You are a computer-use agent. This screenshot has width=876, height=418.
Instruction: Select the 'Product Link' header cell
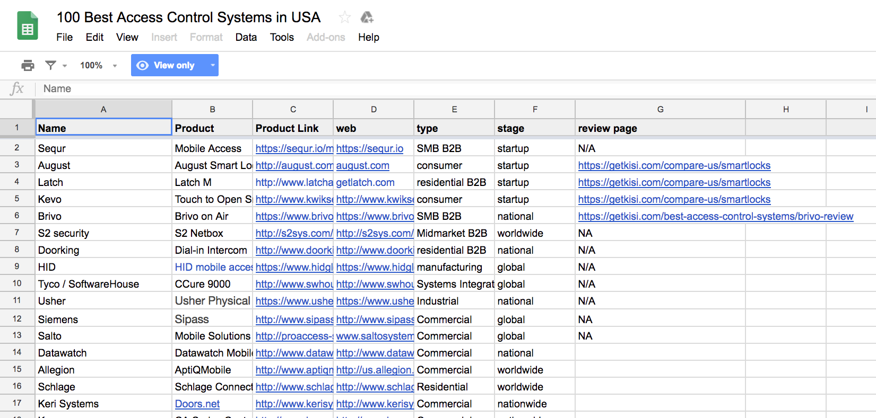click(293, 128)
